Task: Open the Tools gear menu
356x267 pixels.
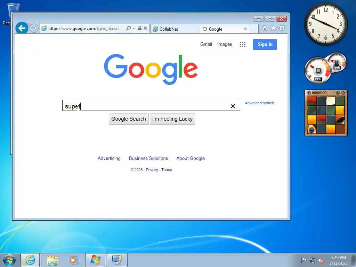Action: click(282, 28)
